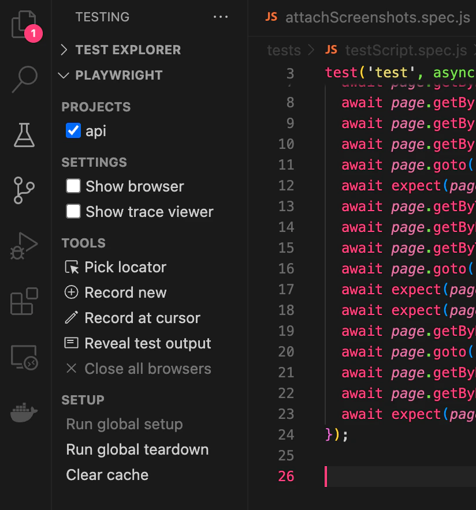Screen dimensions: 476x510
Task: Click the Explorer icon with the notification badge
Action: click(24, 23)
